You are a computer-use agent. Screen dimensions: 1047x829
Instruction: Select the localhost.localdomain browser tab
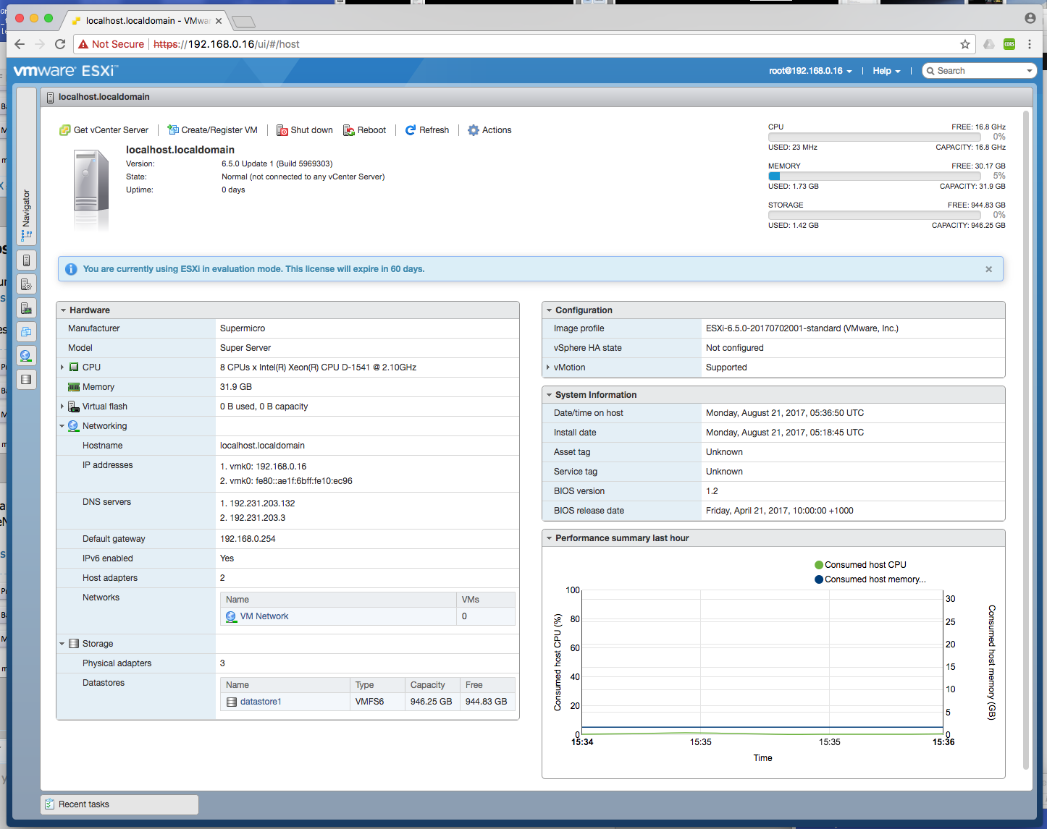(146, 20)
